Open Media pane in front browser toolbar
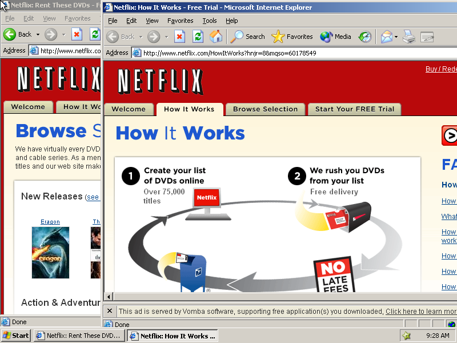This screenshot has width=457, height=343. tap(335, 37)
